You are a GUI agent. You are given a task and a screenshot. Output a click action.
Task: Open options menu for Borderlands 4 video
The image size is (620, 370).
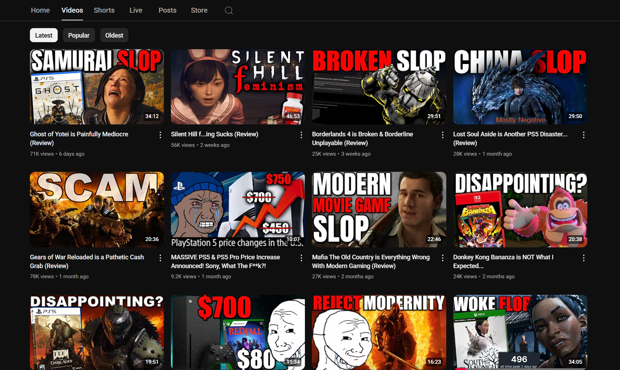point(443,135)
